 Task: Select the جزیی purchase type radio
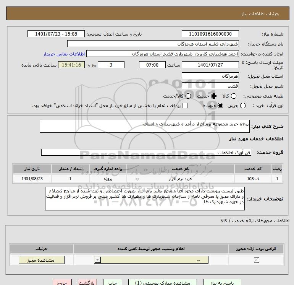click(x=242, y=106)
